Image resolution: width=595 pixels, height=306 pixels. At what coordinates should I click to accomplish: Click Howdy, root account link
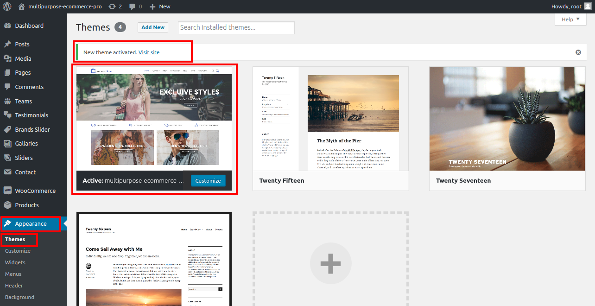click(566, 6)
